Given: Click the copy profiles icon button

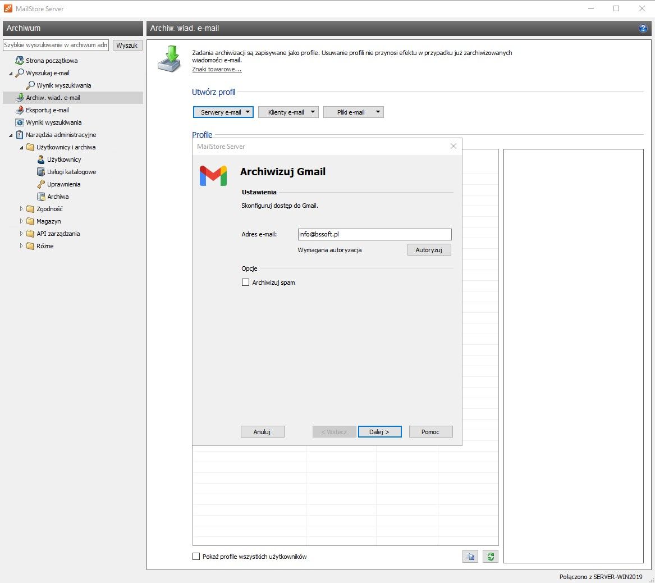Looking at the screenshot, I should tap(470, 556).
